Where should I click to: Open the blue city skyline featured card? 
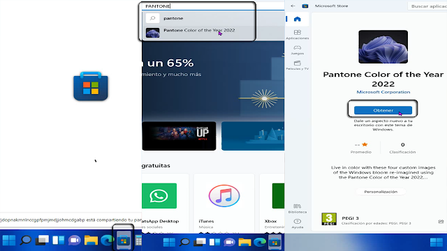[x=253, y=136]
